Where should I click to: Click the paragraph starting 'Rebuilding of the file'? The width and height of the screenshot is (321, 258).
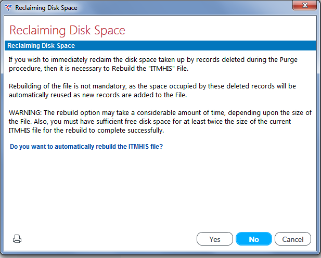click(152, 91)
